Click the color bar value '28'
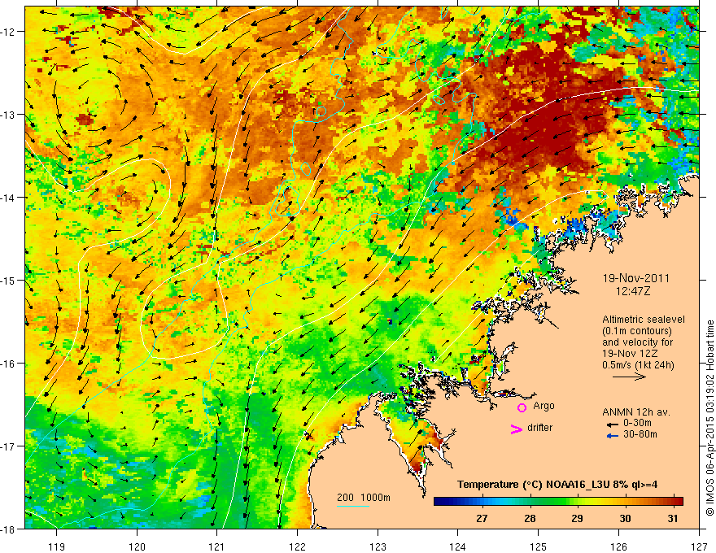This screenshot has width=716, height=553. click(530, 518)
